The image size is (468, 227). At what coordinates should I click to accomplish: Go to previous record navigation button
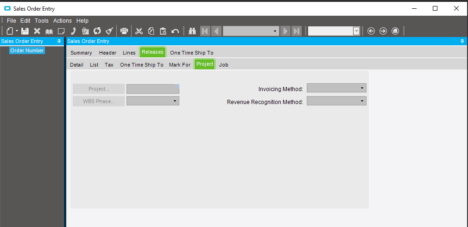[x=216, y=31]
